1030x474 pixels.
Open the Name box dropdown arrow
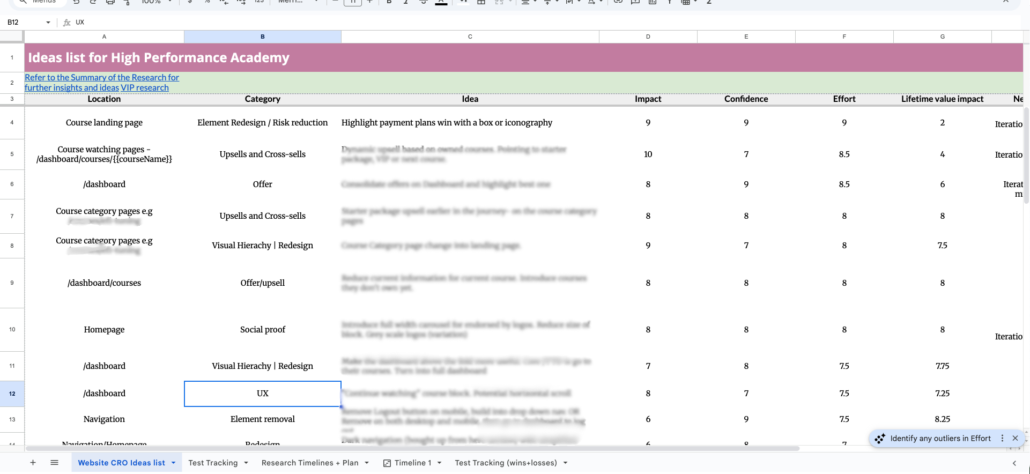(x=48, y=23)
